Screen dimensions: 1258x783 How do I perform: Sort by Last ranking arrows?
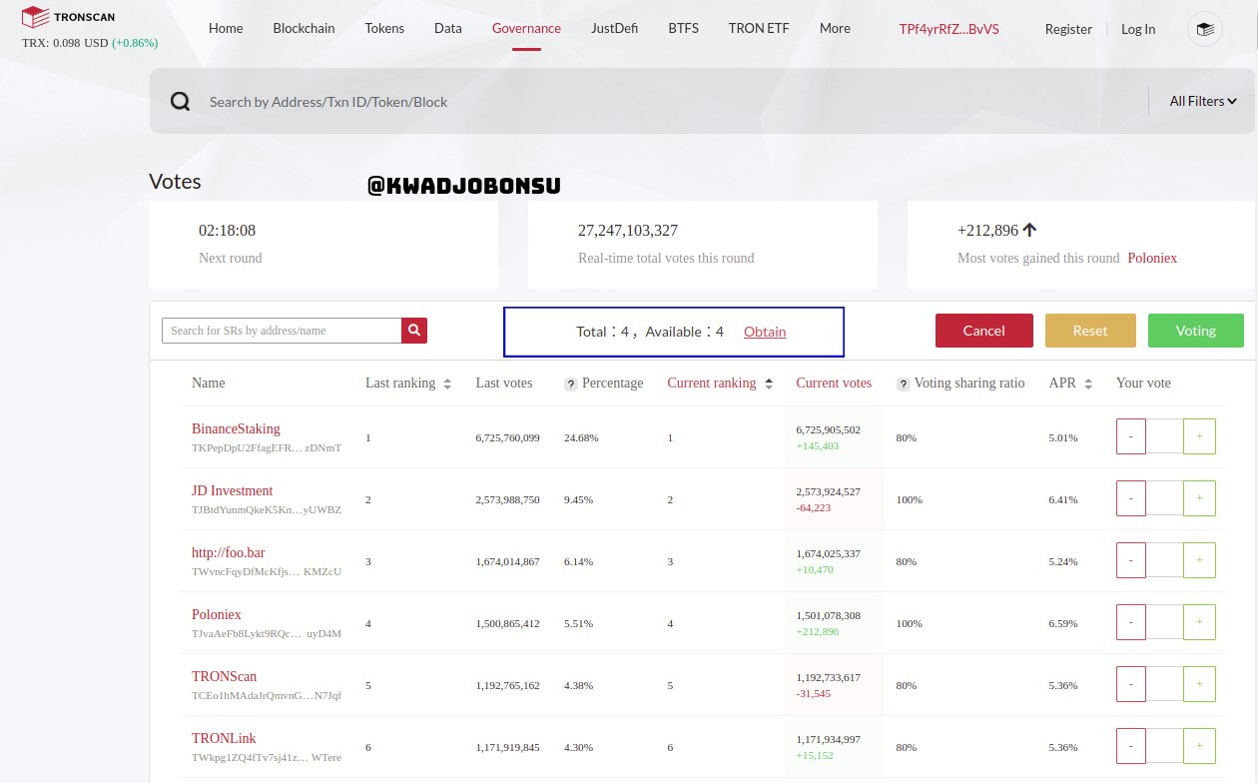pyautogui.click(x=447, y=384)
